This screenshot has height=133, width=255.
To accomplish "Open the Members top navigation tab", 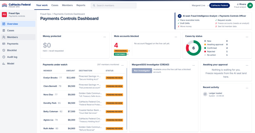I will (67, 5).
